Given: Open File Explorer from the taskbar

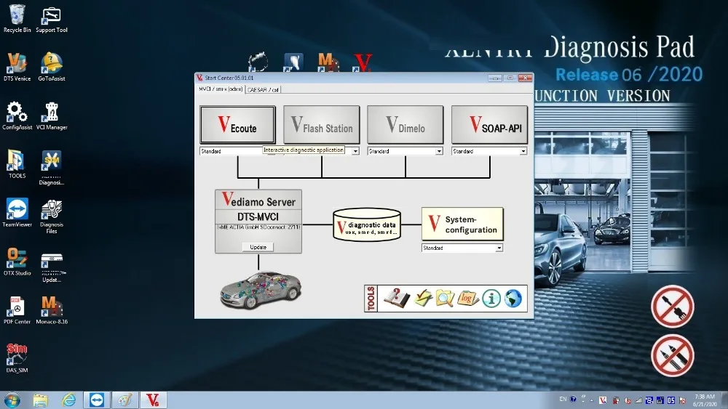Looking at the screenshot, I should (40, 400).
